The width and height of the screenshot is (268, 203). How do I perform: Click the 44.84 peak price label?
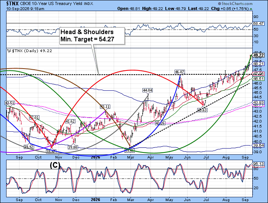[x=148, y=90]
